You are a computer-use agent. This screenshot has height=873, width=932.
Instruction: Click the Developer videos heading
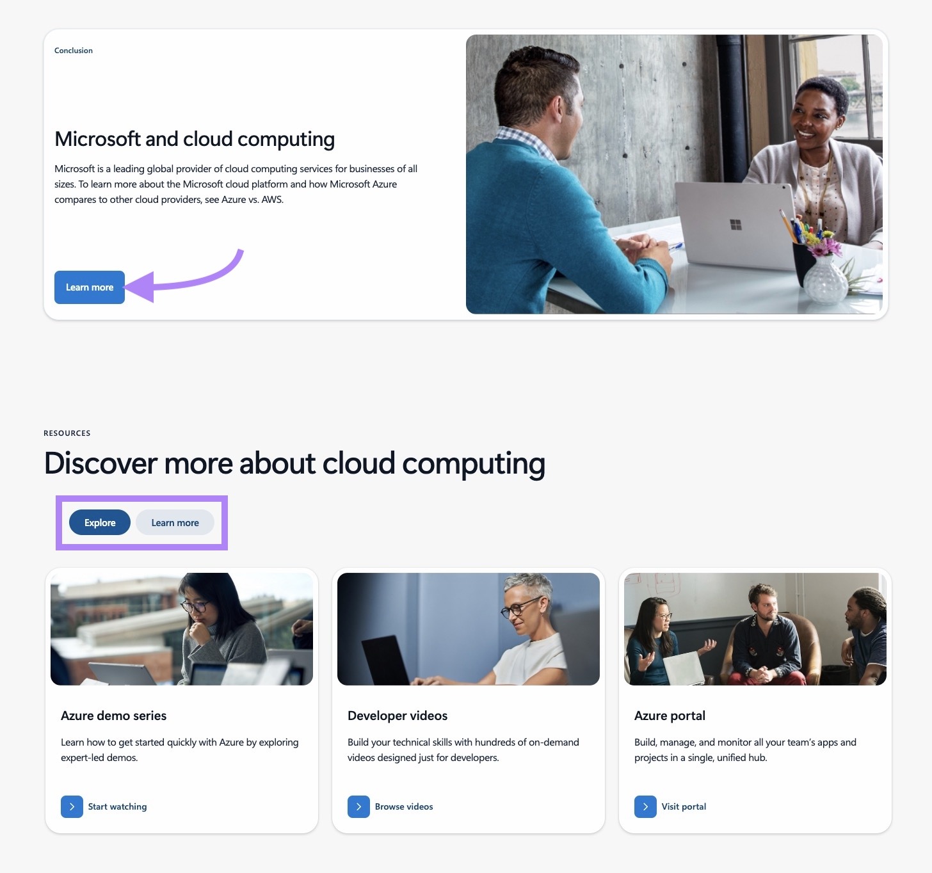click(x=398, y=716)
